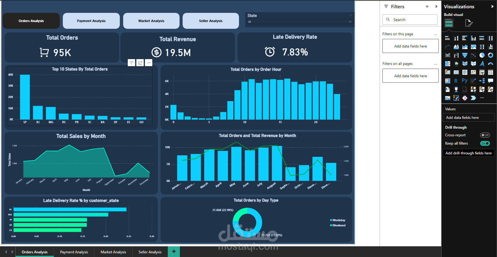Click the Orders Analysis navigation button
Screen dimensions: 497x257
tap(31, 21)
